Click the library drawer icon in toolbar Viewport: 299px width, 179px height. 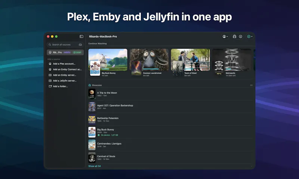coord(235,36)
